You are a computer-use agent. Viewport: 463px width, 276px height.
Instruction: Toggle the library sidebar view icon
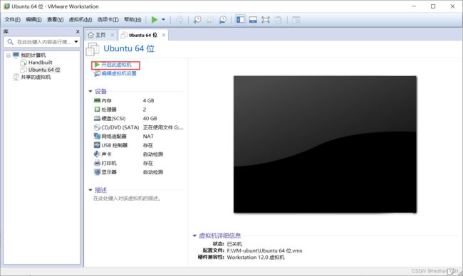tap(240, 20)
